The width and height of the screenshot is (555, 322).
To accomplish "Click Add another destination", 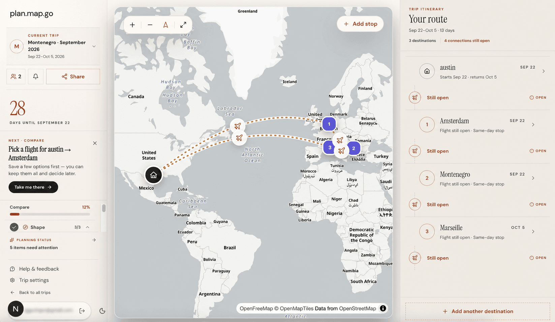I will pyautogui.click(x=477, y=311).
